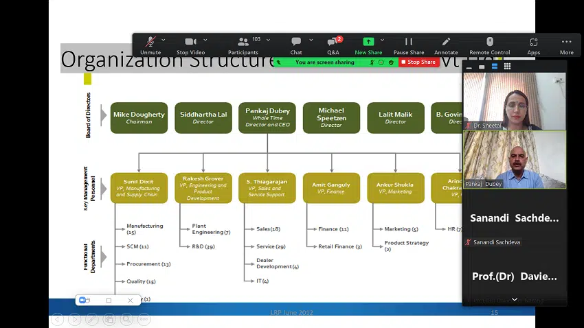Click the slideshow zoom magnifier icon
584x328 pixels.
click(x=126, y=319)
